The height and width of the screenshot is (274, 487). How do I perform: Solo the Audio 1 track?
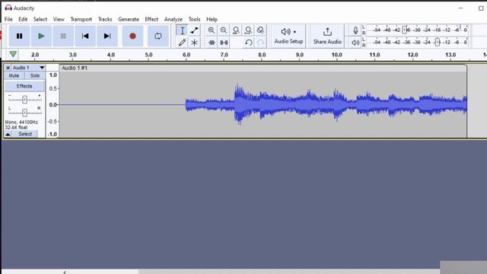(x=35, y=76)
